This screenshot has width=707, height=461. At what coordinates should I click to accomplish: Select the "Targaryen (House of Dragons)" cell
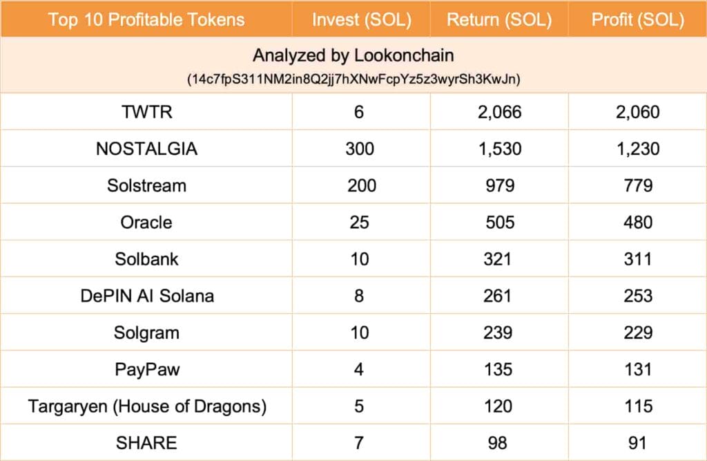coord(146,406)
